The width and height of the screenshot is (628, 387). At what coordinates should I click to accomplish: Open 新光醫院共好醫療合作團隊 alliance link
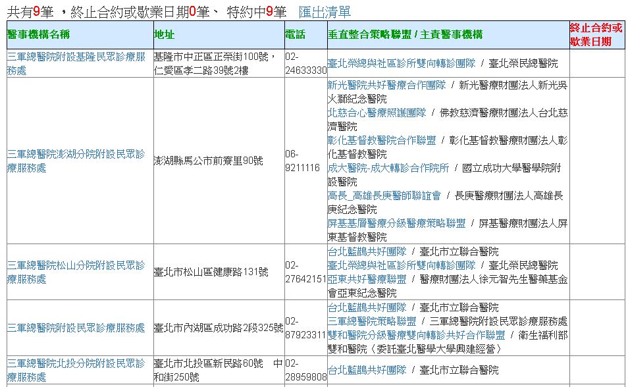click(386, 85)
